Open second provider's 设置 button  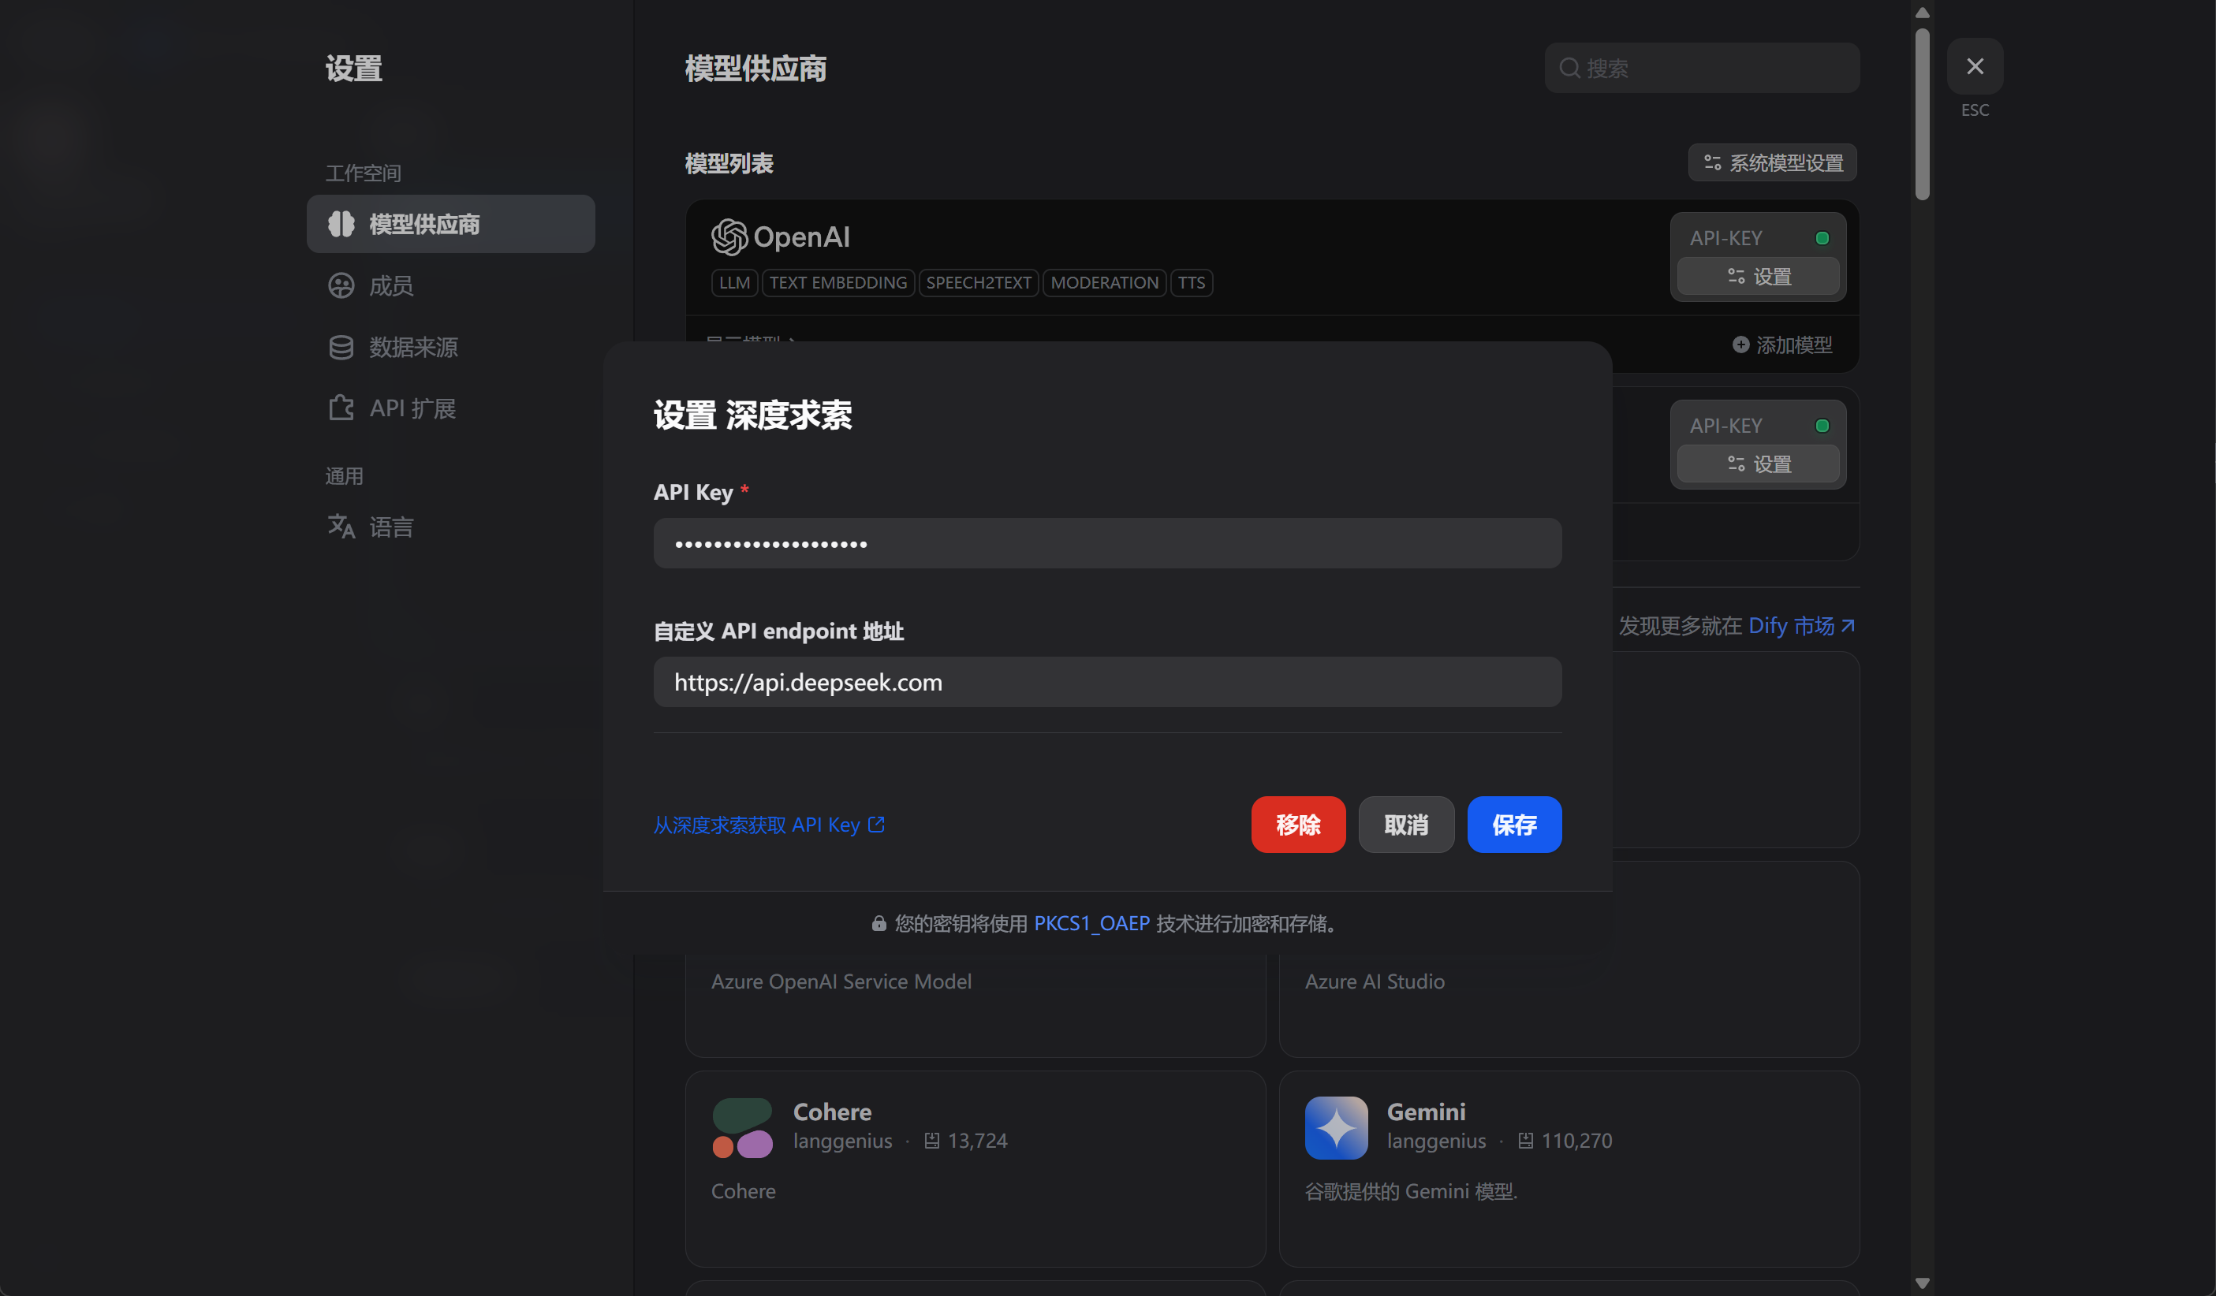coord(1759,464)
